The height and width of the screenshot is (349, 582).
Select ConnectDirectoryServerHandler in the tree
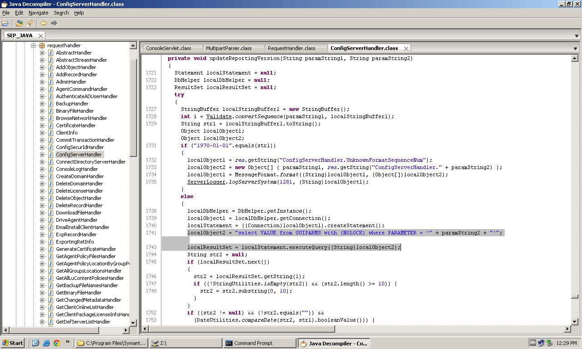pyautogui.click(x=90, y=162)
